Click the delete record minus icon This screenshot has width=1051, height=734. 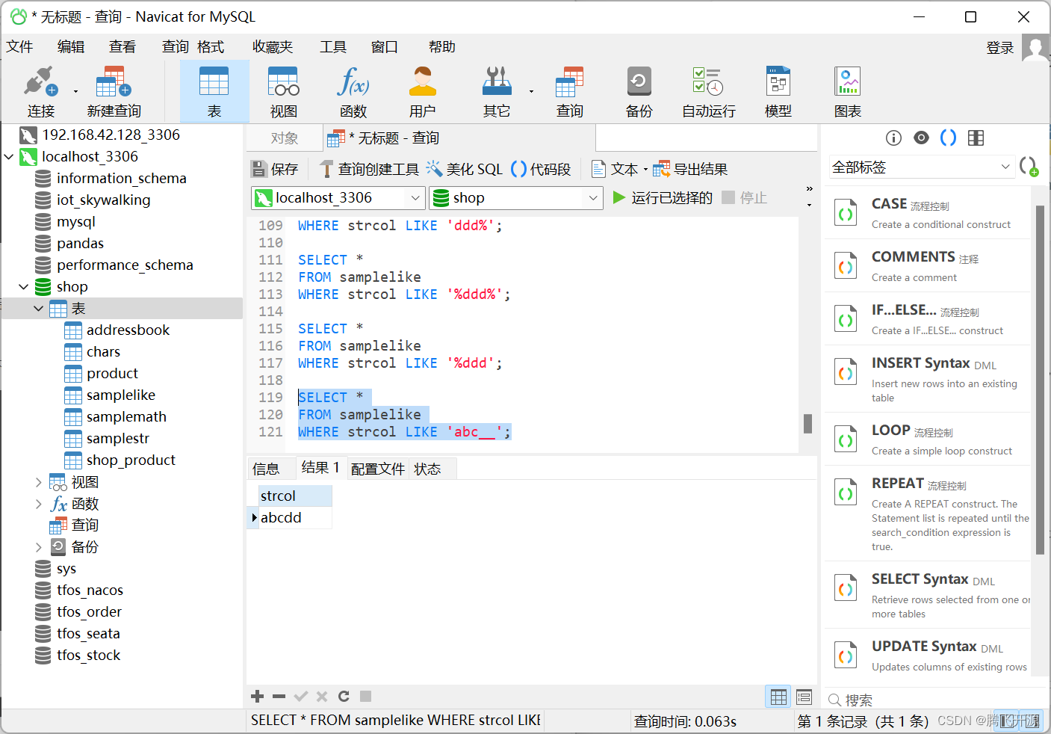[279, 696]
